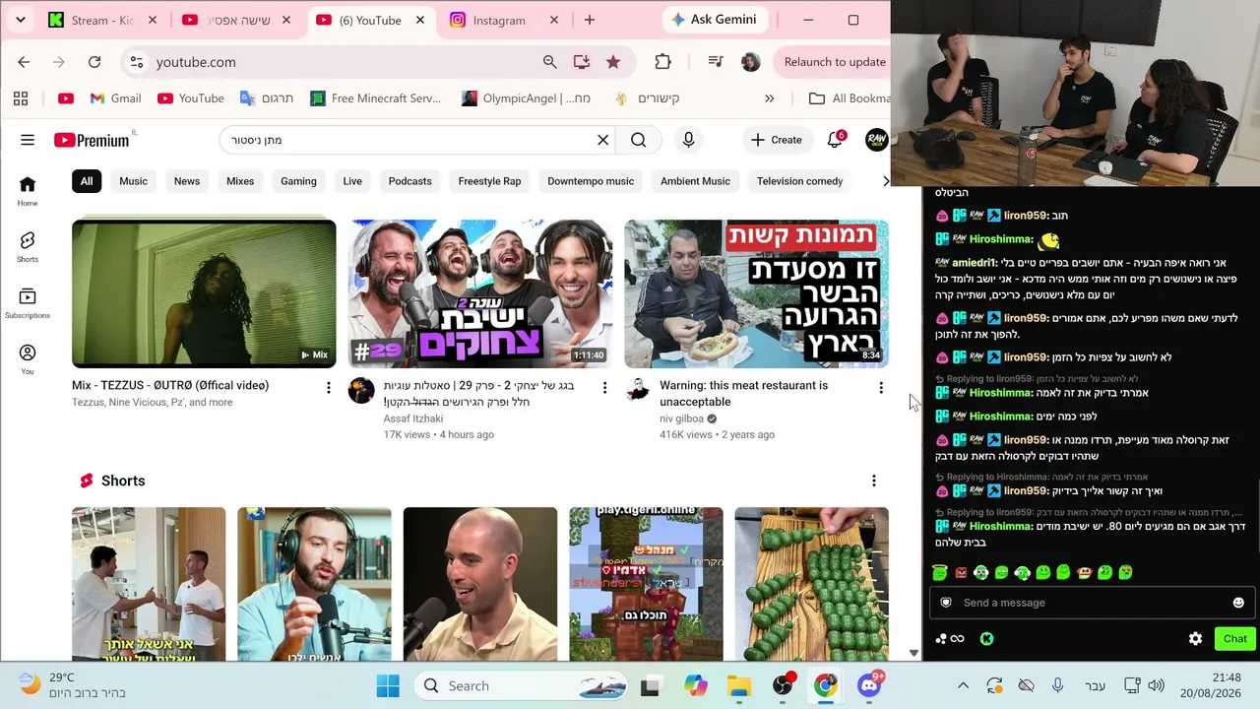Click Relaunch to update button
The height and width of the screenshot is (709, 1260).
pos(835,62)
